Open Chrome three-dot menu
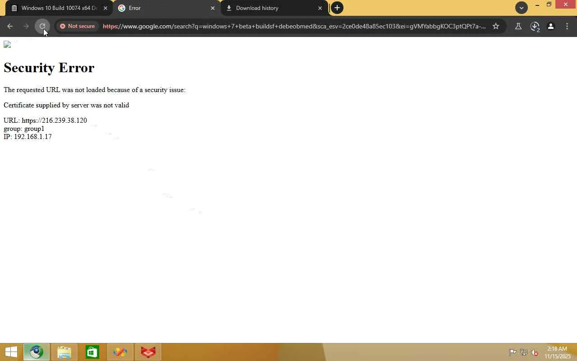This screenshot has width=577, height=361. [x=567, y=26]
